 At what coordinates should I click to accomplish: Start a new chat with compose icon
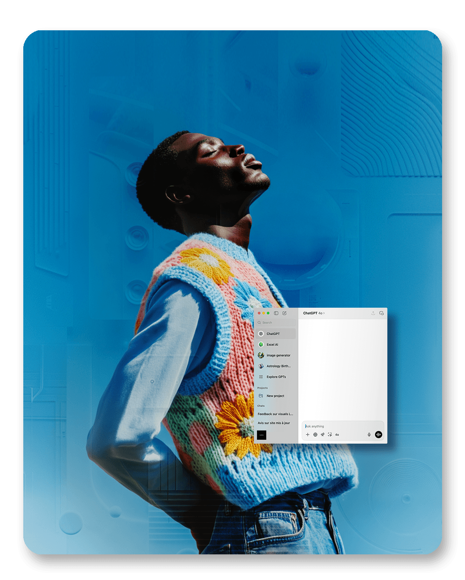pos(285,313)
